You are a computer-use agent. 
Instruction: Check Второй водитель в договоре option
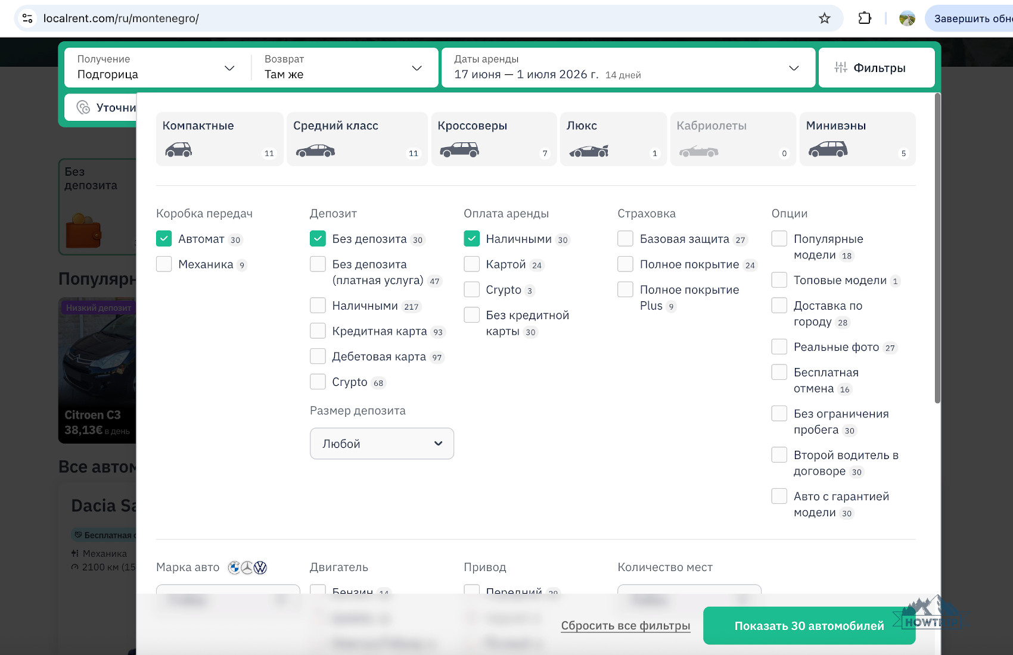(779, 454)
